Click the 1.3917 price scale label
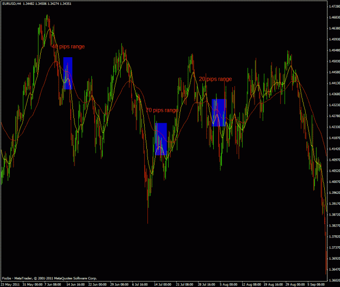Viewport: 340px width, 287px height. 335,204
